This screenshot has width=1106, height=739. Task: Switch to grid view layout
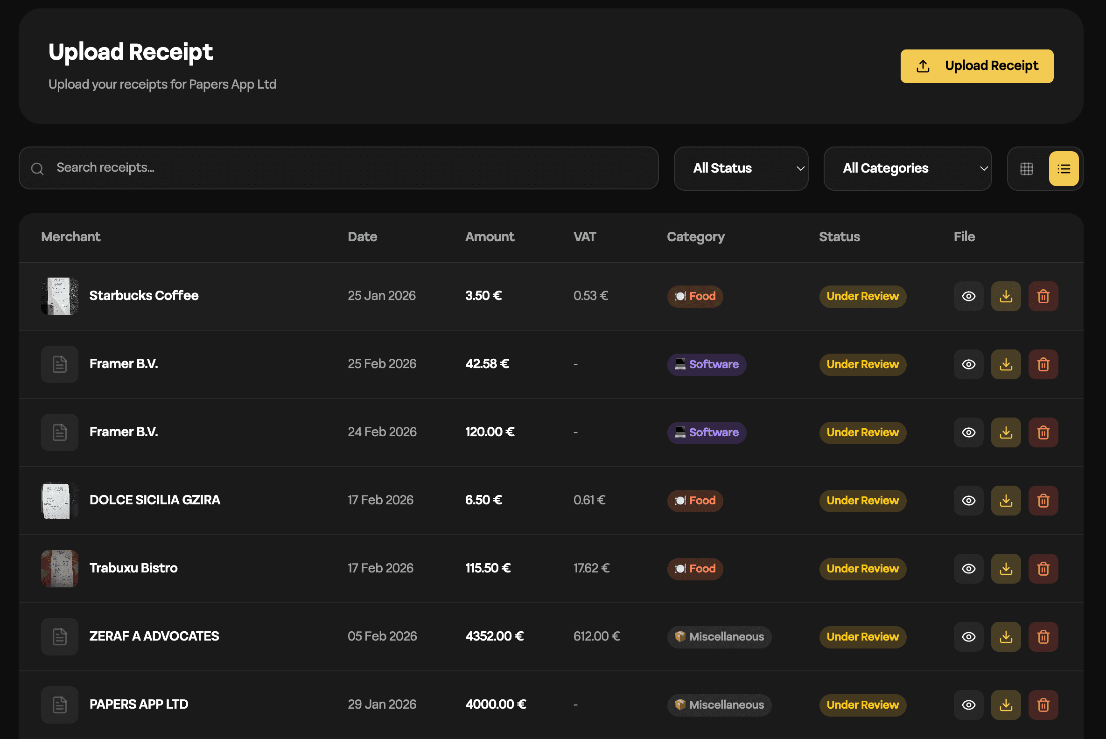(1026, 168)
